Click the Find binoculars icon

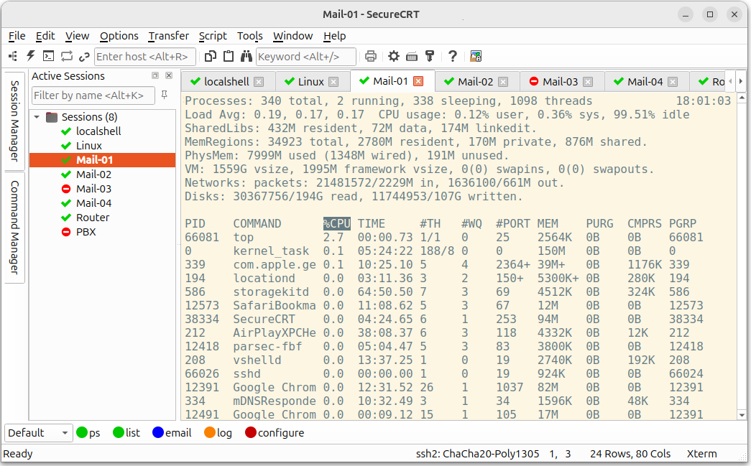tap(247, 57)
